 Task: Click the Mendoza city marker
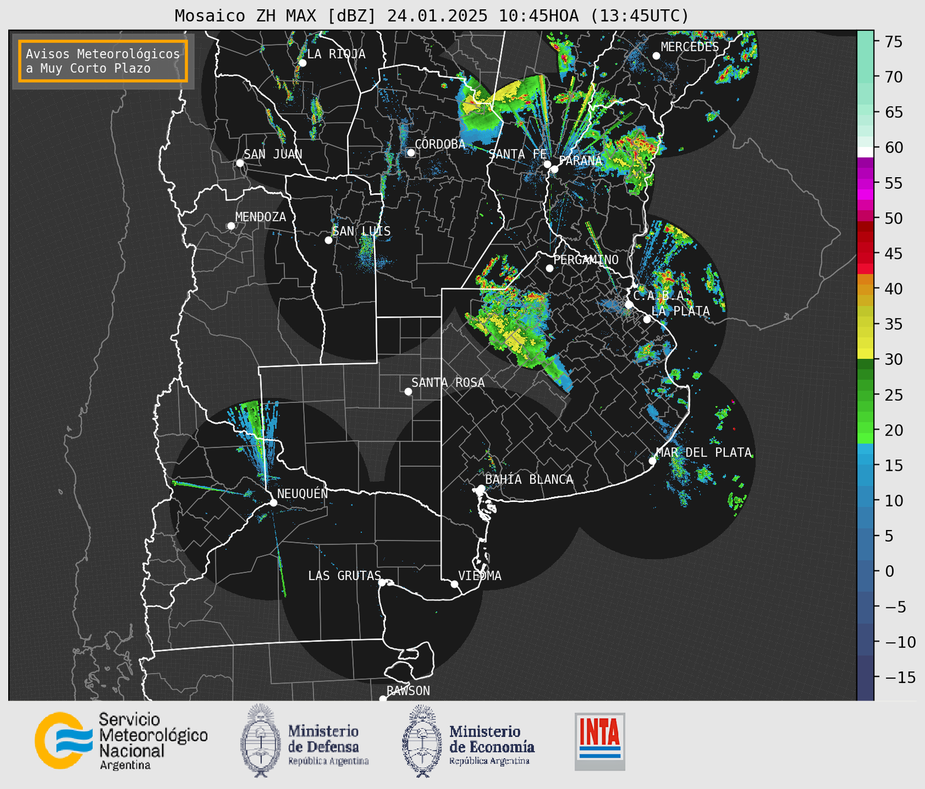pos(231,226)
